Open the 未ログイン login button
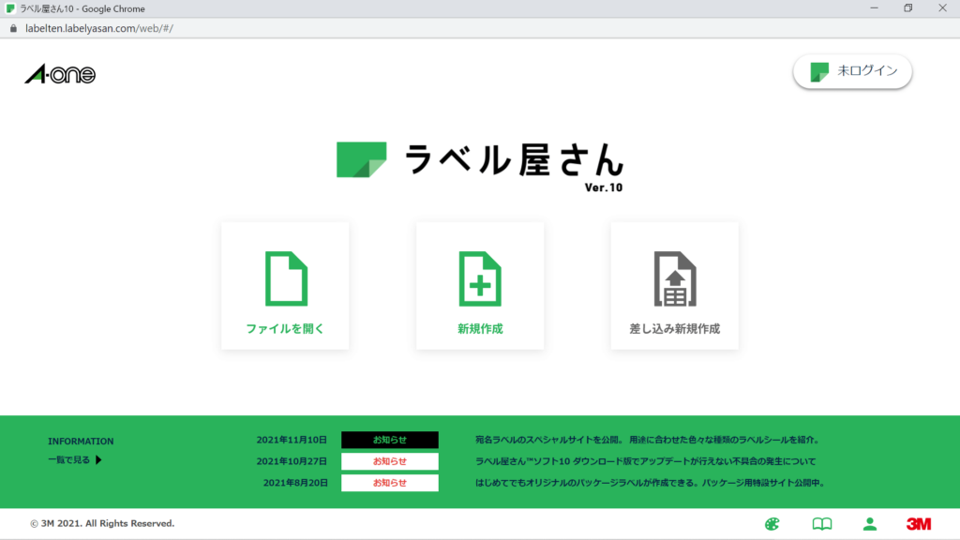Screen dimensions: 960x540 [x=852, y=71]
